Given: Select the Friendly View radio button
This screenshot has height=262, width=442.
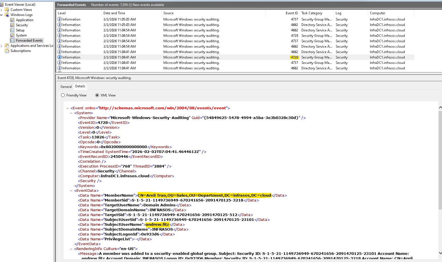Looking at the screenshot, I should (x=63, y=95).
